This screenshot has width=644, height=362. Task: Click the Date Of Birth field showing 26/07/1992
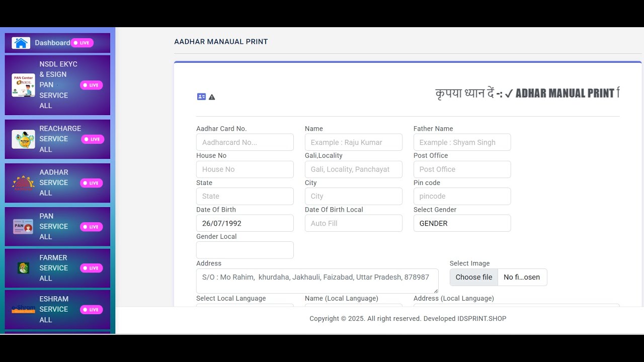(x=245, y=223)
